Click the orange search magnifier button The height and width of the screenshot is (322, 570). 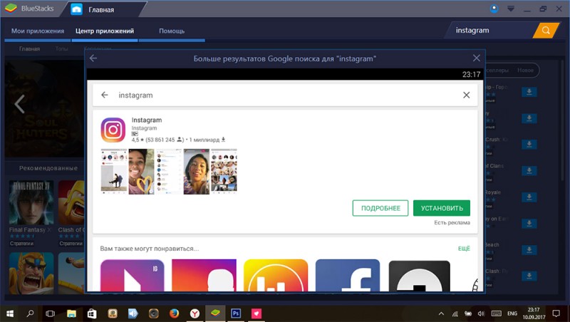click(546, 31)
